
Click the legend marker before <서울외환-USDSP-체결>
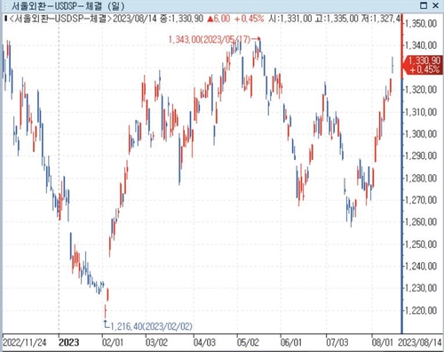coord(5,19)
